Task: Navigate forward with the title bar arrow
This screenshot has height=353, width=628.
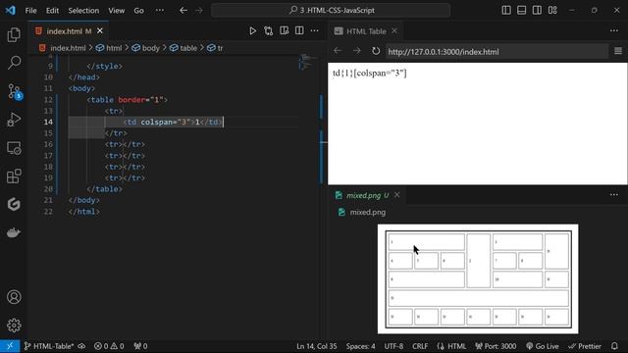Action: coord(199,11)
